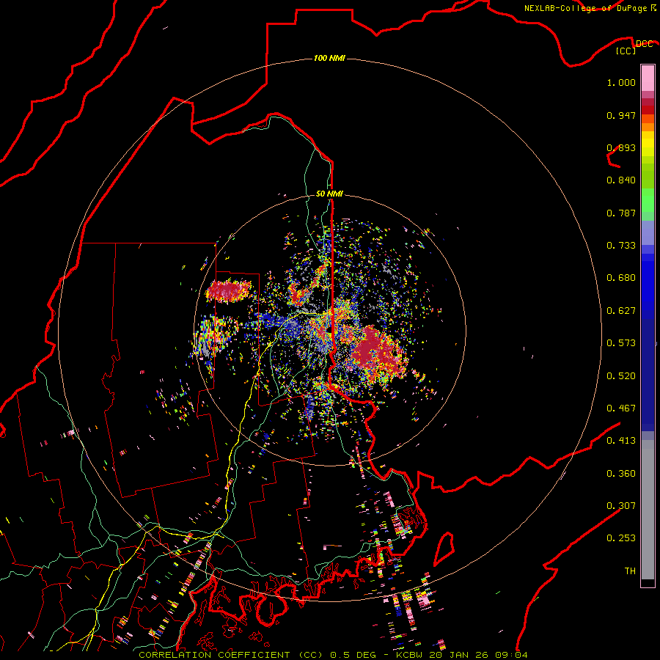Click the closed red island outline in the southeast
The image size is (660, 660).
pyautogui.click(x=444, y=549)
